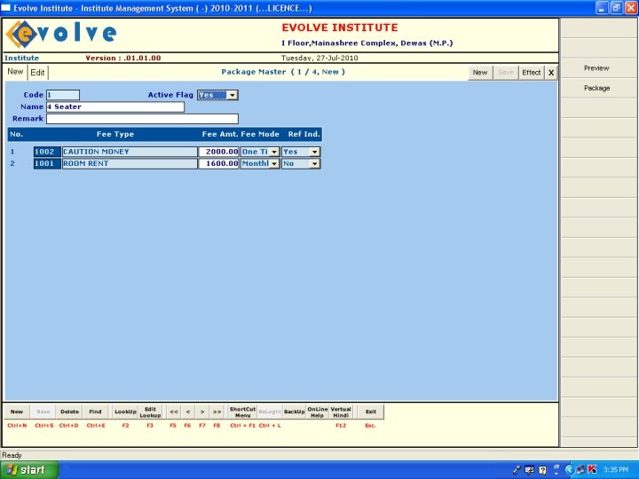Click fee code 1002 cell
The height and width of the screenshot is (479, 639).
point(47,152)
